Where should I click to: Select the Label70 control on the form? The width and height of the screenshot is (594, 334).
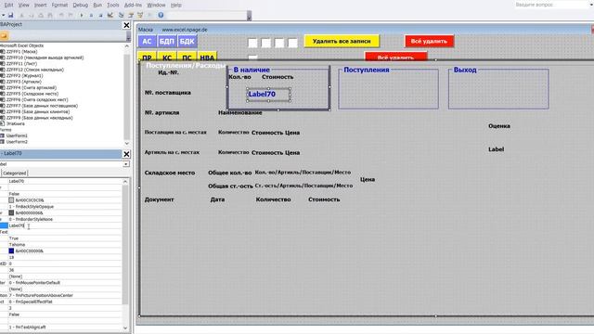pyautogui.click(x=268, y=95)
